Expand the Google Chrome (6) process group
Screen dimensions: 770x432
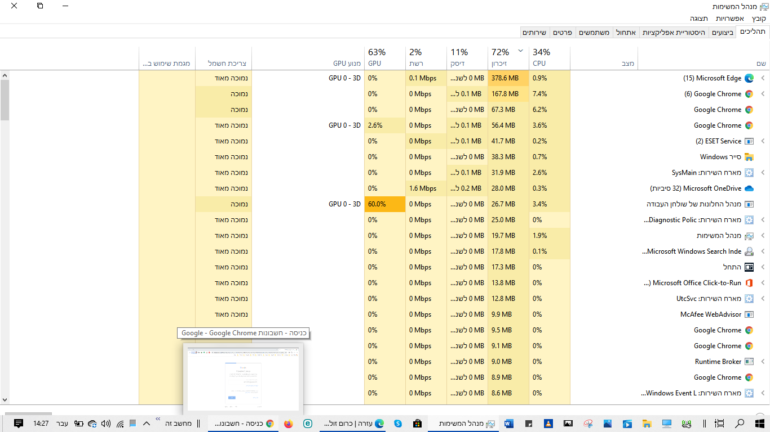(763, 94)
